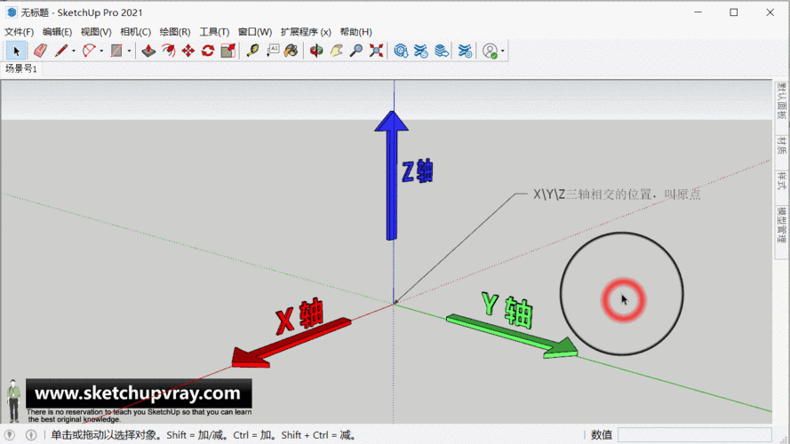Select the Pan hand tool
Image resolution: width=790 pixels, height=444 pixels.
pyautogui.click(x=336, y=51)
